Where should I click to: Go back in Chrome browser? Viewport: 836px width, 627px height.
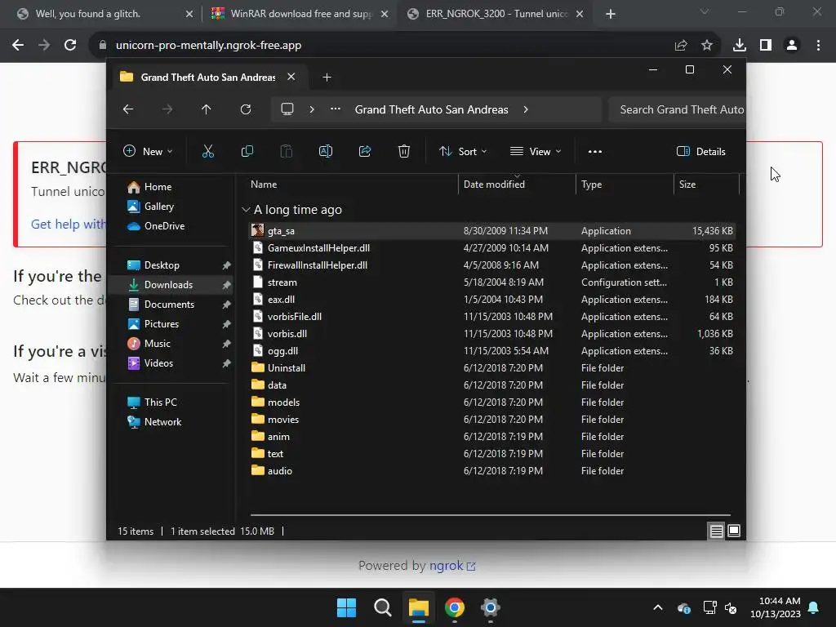(x=18, y=46)
